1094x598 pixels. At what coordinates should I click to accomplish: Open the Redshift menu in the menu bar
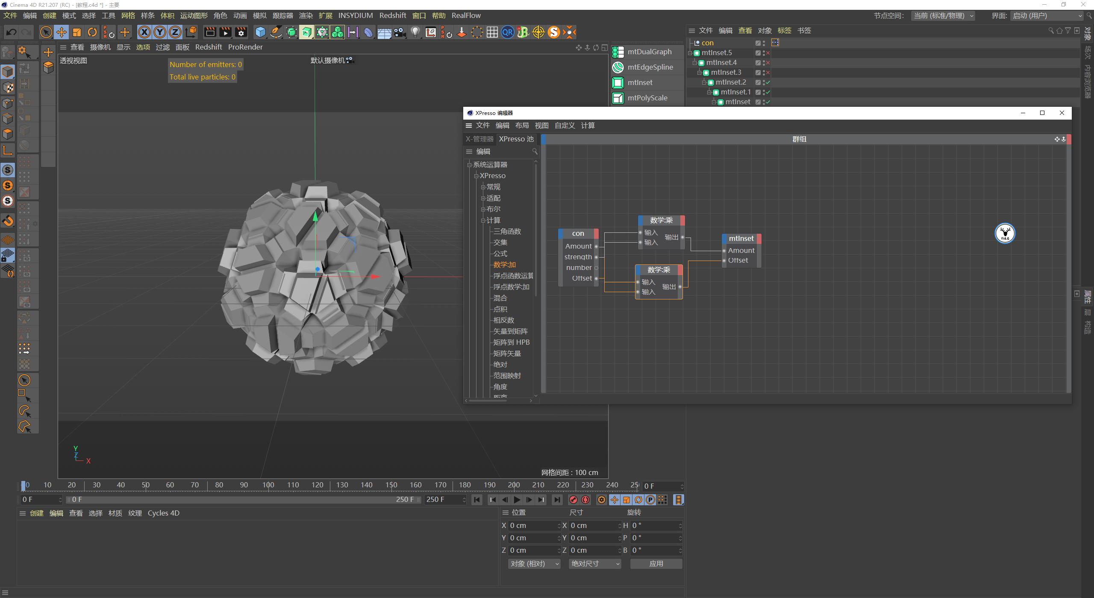(392, 15)
